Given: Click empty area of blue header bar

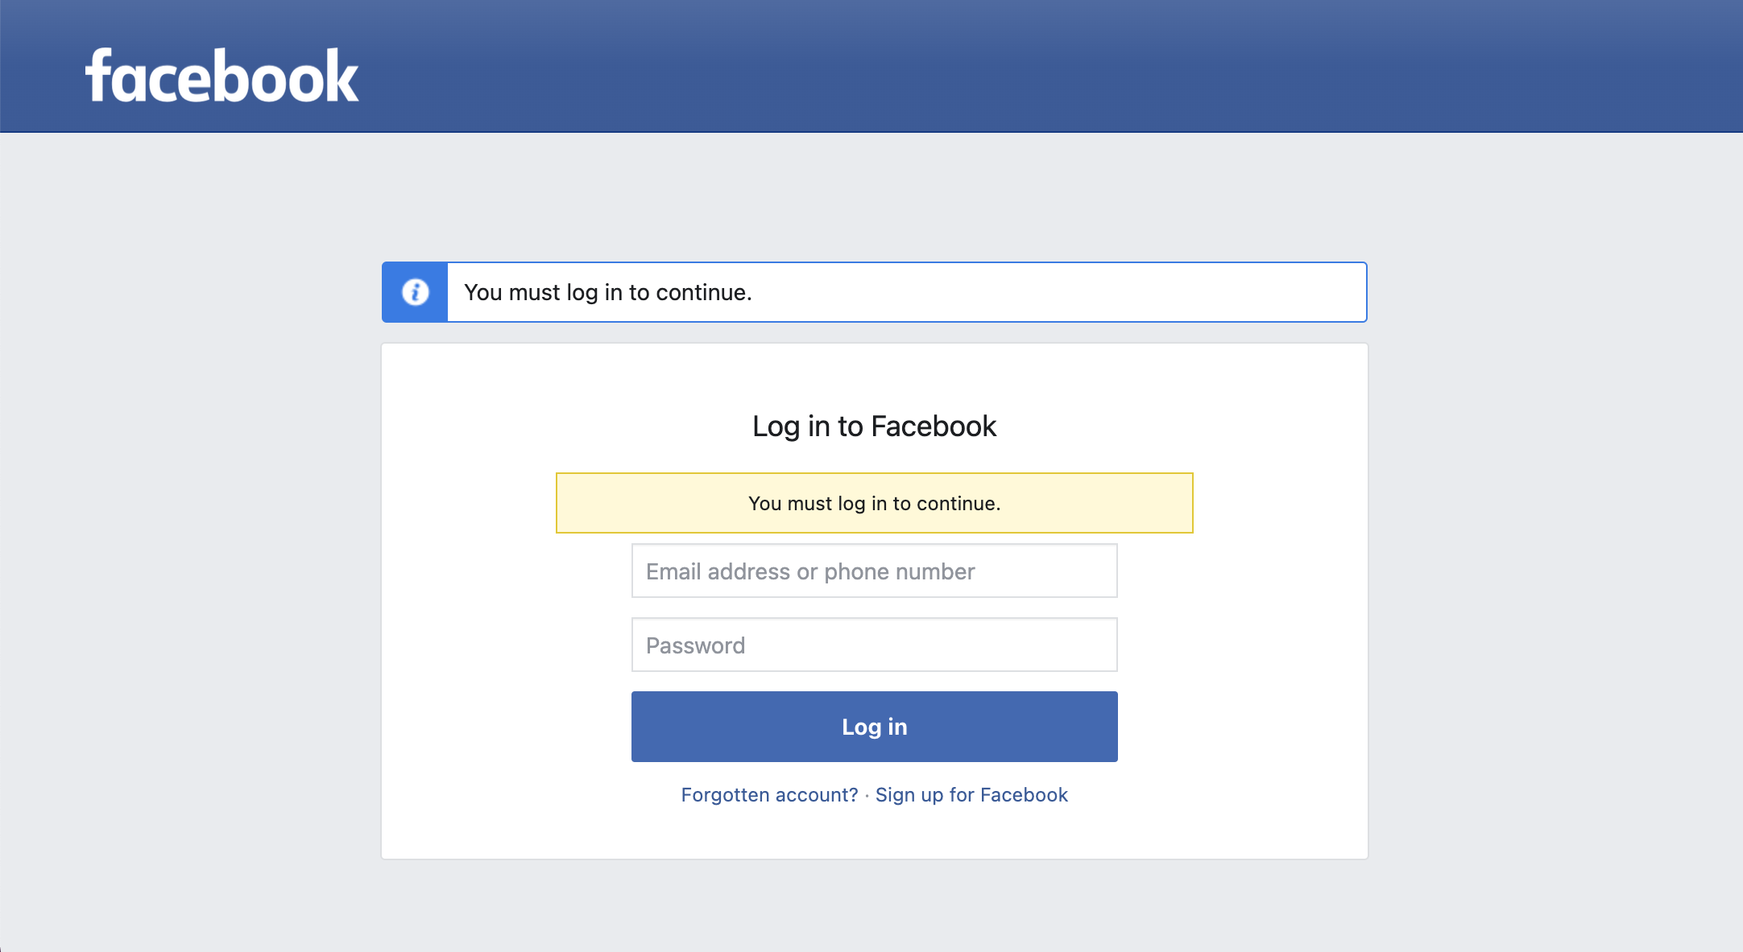Looking at the screenshot, I should coord(1047,66).
